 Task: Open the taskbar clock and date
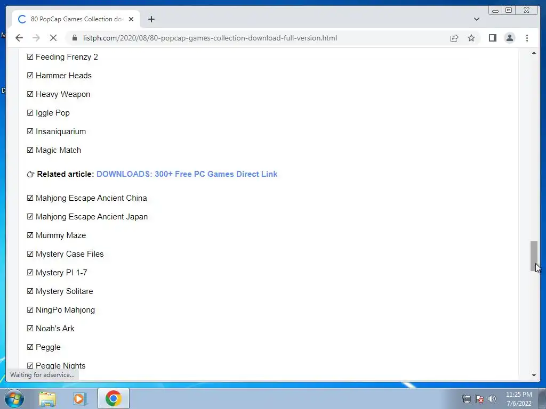point(519,399)
